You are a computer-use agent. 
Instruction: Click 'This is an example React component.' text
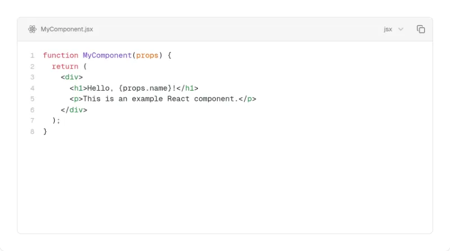[161, 99]
